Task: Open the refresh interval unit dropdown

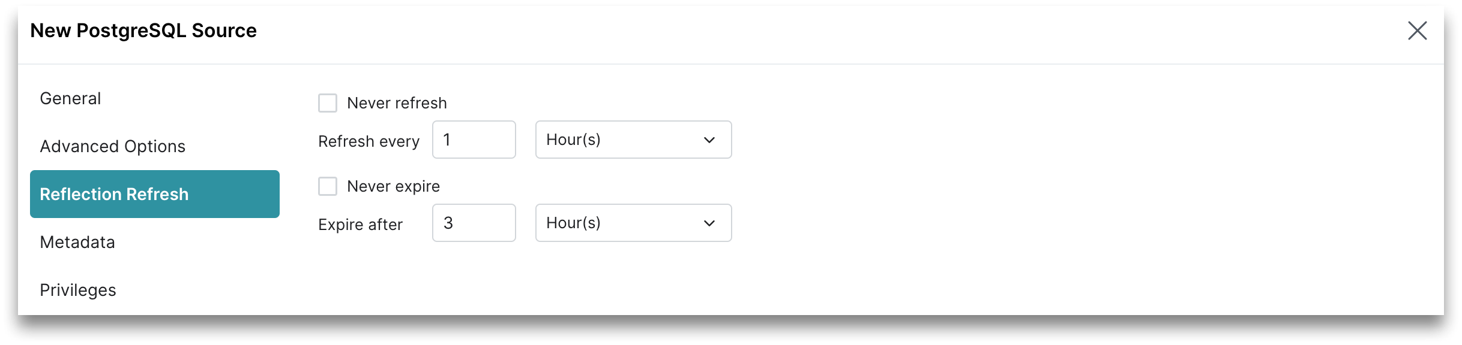Action: click(x=633, y=140)
